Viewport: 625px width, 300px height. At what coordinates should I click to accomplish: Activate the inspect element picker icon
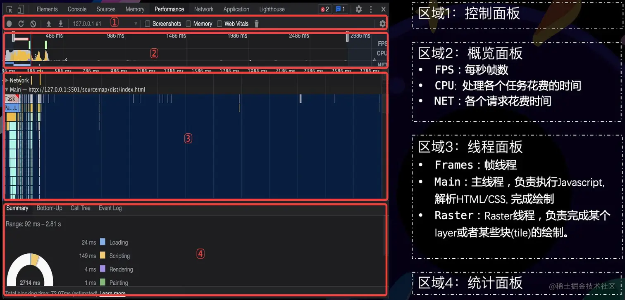10,9
